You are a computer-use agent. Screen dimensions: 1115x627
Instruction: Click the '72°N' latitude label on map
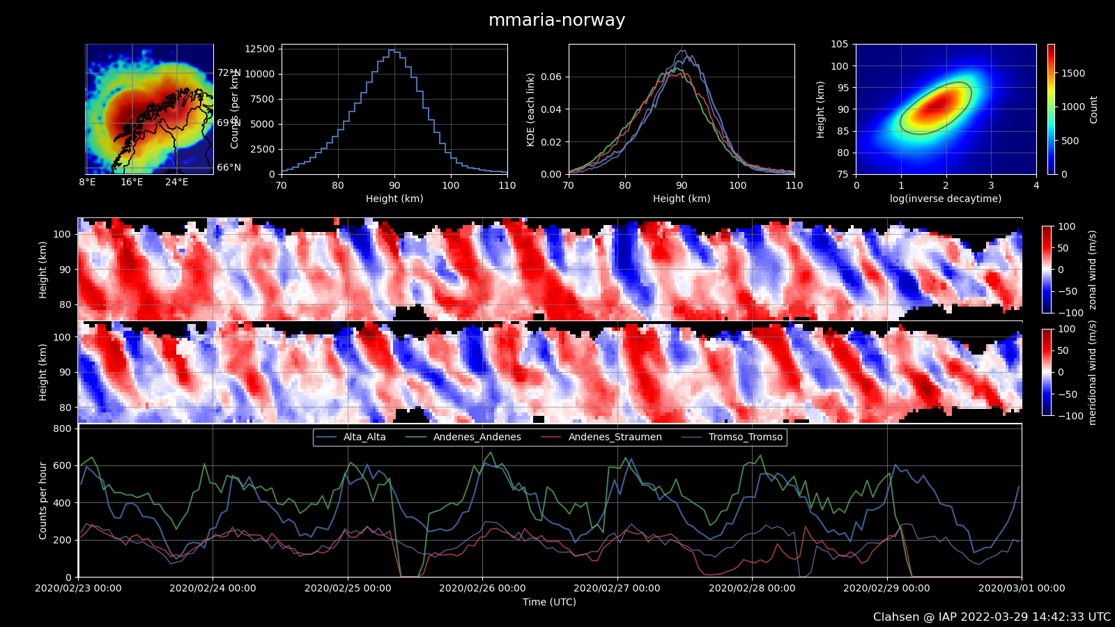[x=229, y=72]
